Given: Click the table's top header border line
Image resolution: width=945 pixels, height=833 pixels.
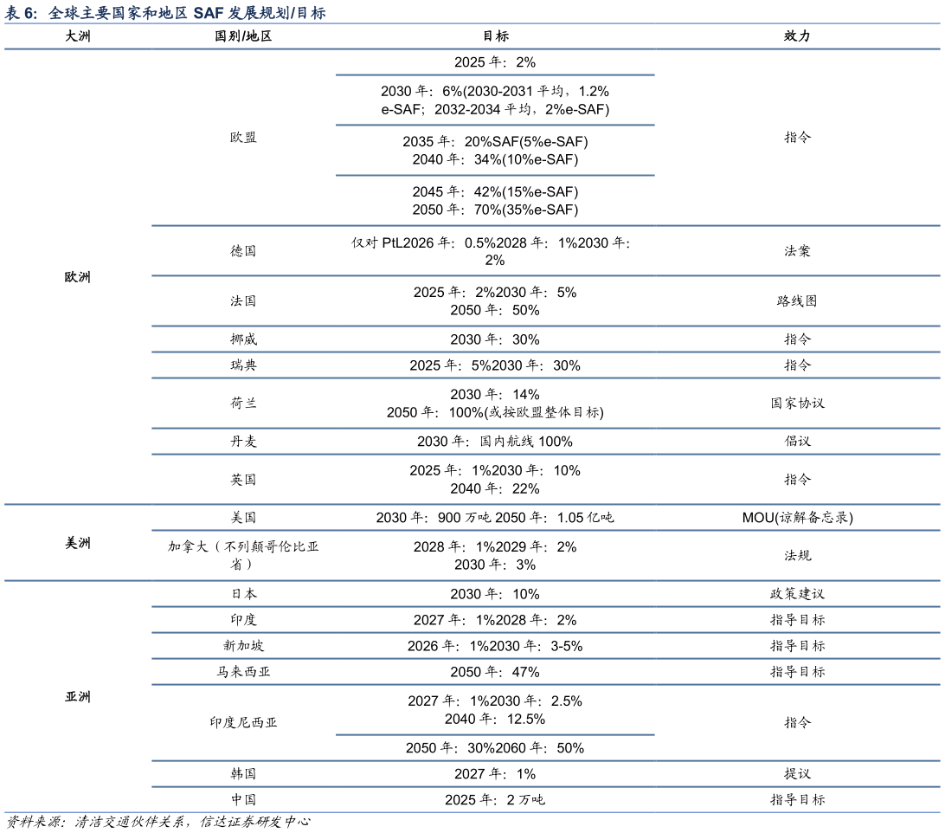Looking at the screenshot, I should (472, 49).
